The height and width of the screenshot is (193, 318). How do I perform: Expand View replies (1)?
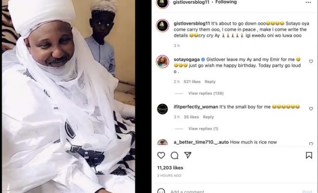[203, 129]
